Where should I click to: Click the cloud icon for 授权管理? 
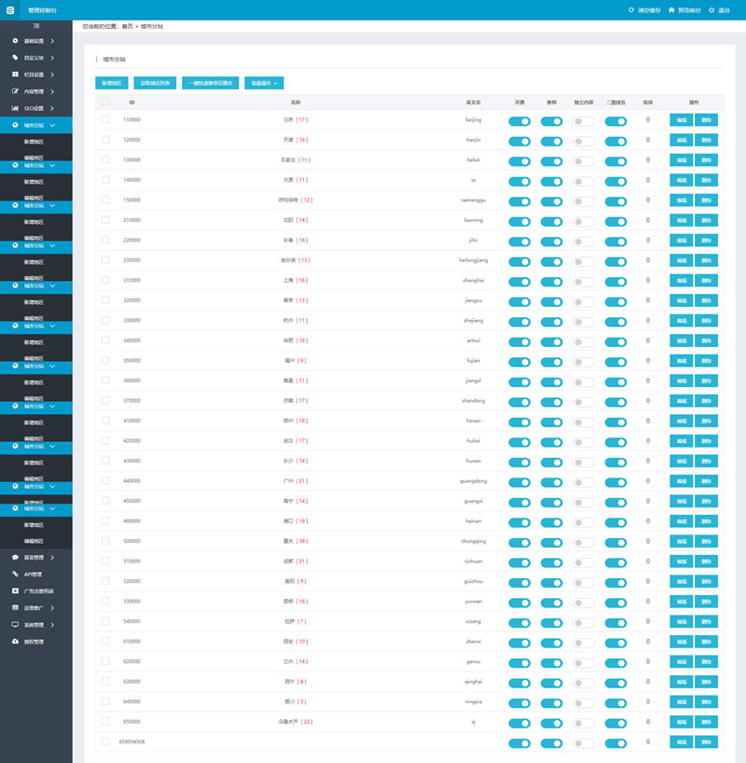15,642
